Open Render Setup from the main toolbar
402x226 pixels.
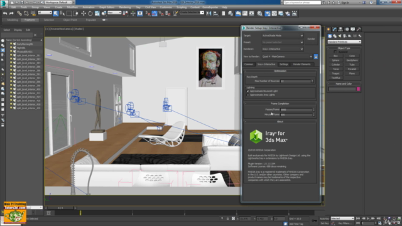tap(268, 13)
